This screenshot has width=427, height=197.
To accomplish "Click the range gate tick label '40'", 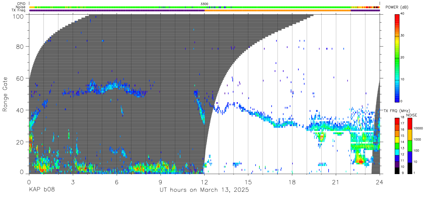I will tap(20, 110).
